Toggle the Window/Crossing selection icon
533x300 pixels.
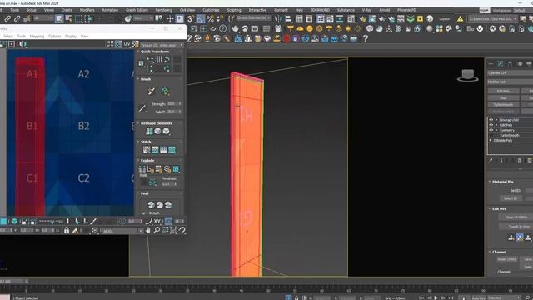click(x=88, y=18)
